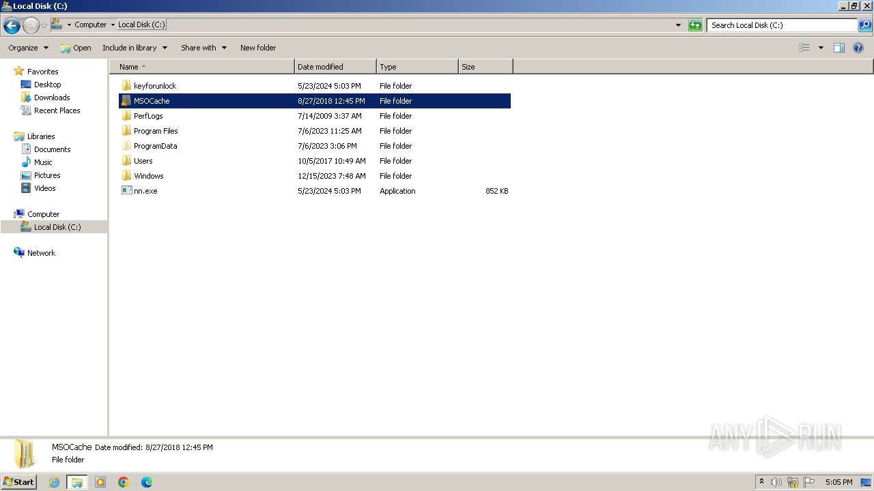This screenshot has height=491, width=874.
Task: Change your view icon button
Action: pyautogui.click(x=804, y=48)
